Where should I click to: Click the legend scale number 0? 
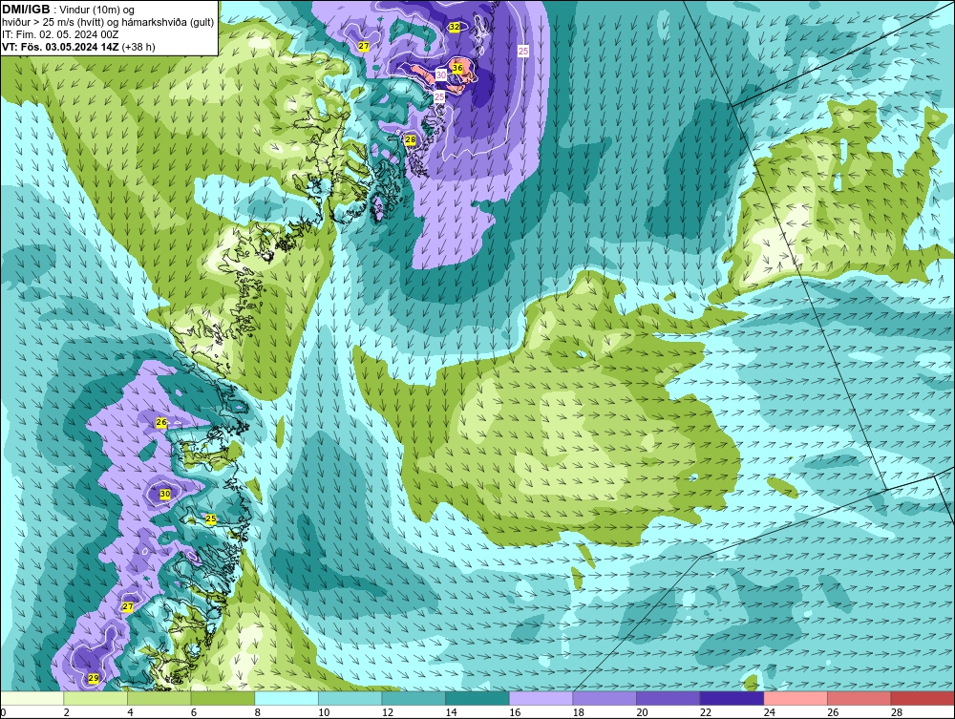point(3,712)
